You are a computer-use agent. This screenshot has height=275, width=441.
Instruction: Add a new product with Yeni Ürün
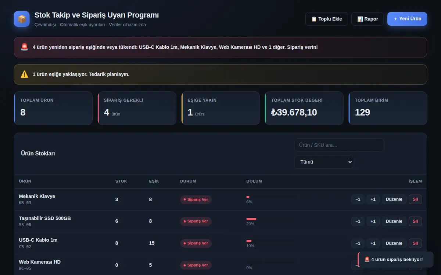pyautogui.click(x=407, y=19)
